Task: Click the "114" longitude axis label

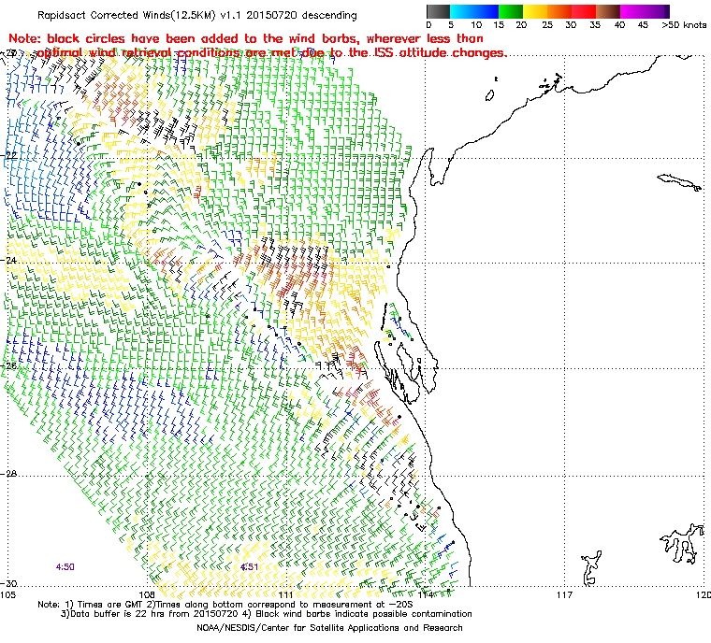Action: coord(426,594)
